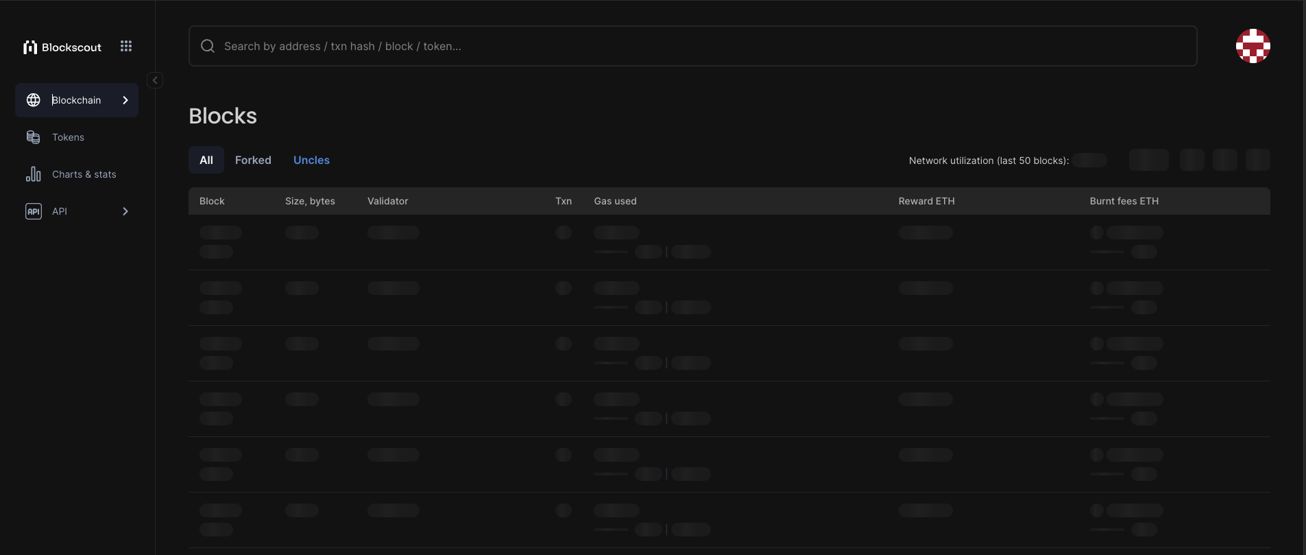Viewport: 1306px width, 555px height.
Task: Click the Burnt fees ETH column header
Action: point(1124,201)
